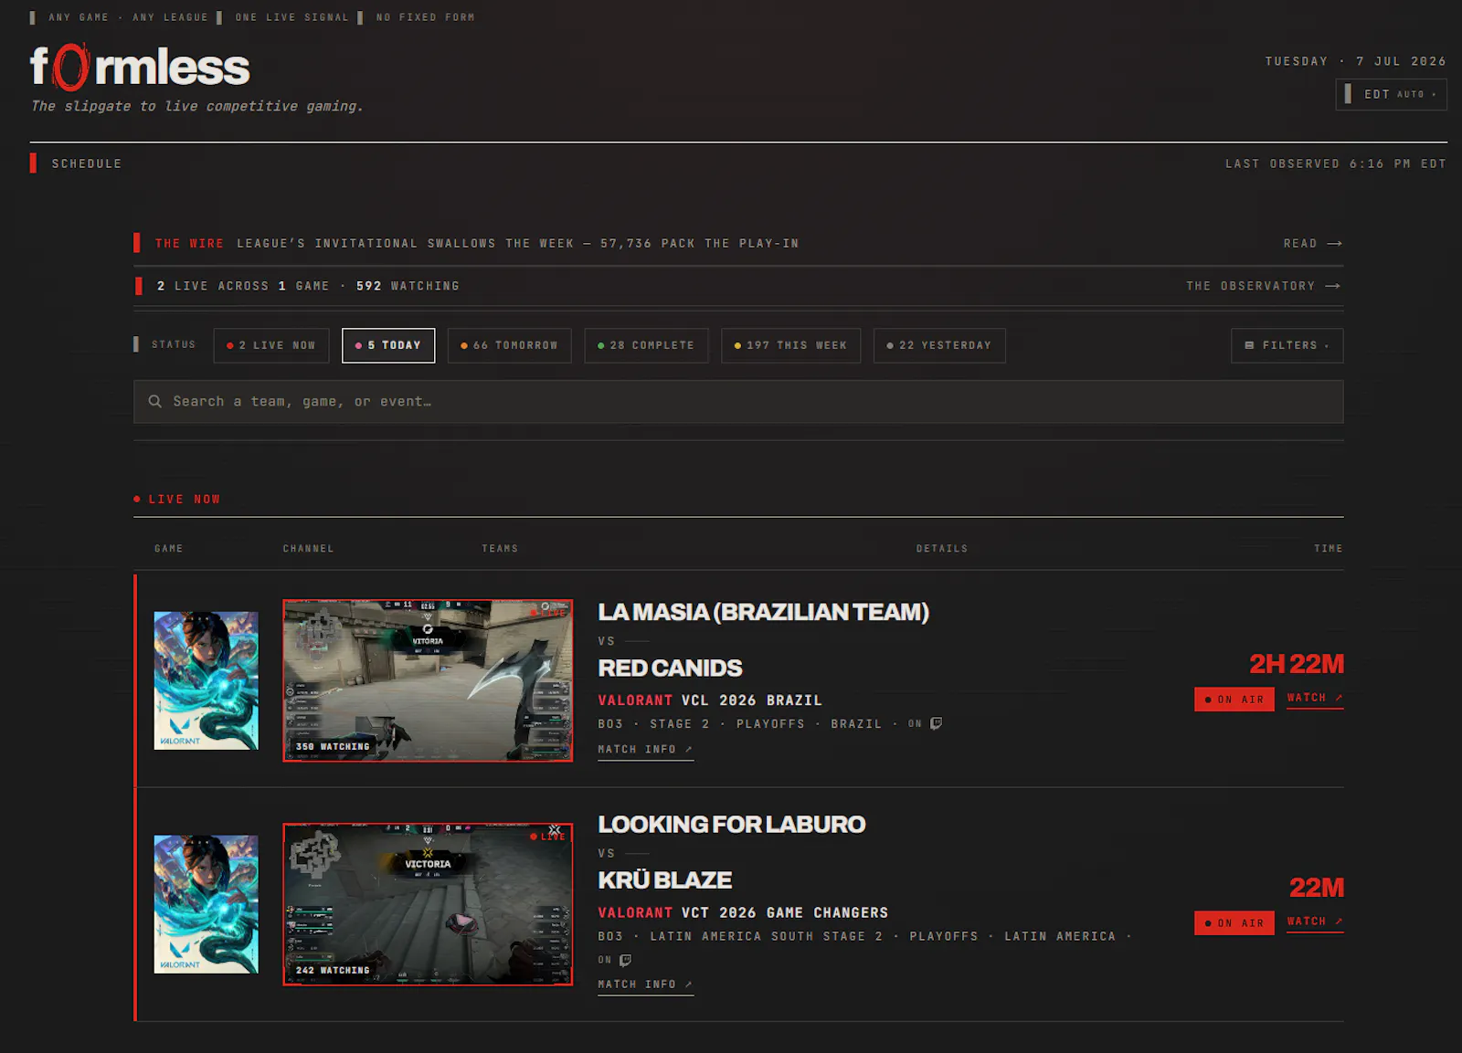
Task: Click the Time column header
Action: (1328, 549)
